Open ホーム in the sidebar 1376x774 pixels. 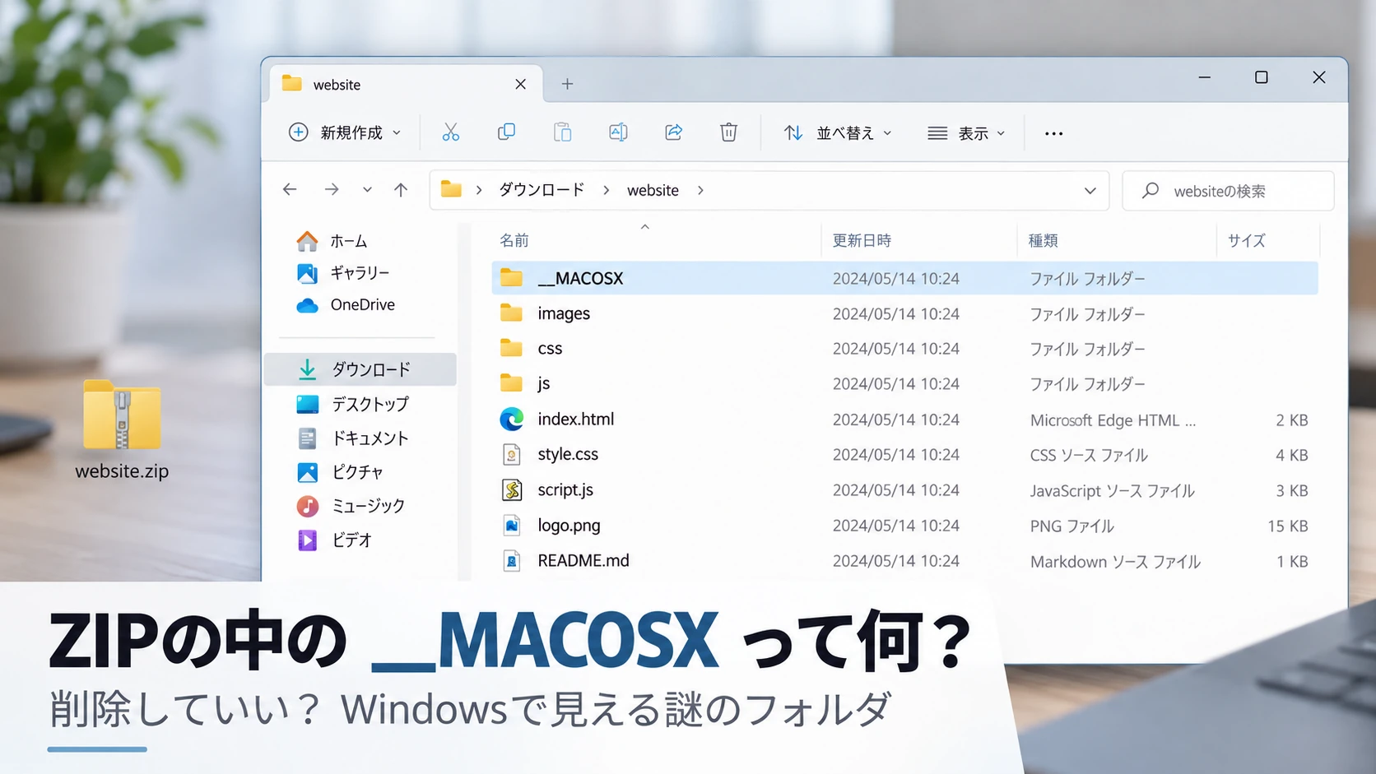pos(332,241)
